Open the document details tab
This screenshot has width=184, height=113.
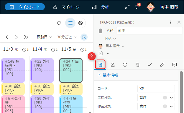coord(100,65)
